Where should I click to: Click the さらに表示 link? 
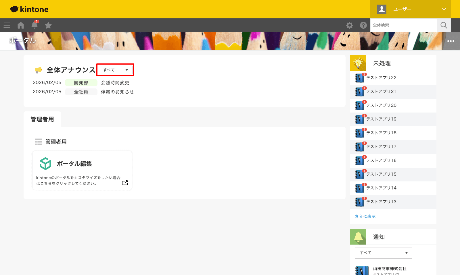pos(365,216)
